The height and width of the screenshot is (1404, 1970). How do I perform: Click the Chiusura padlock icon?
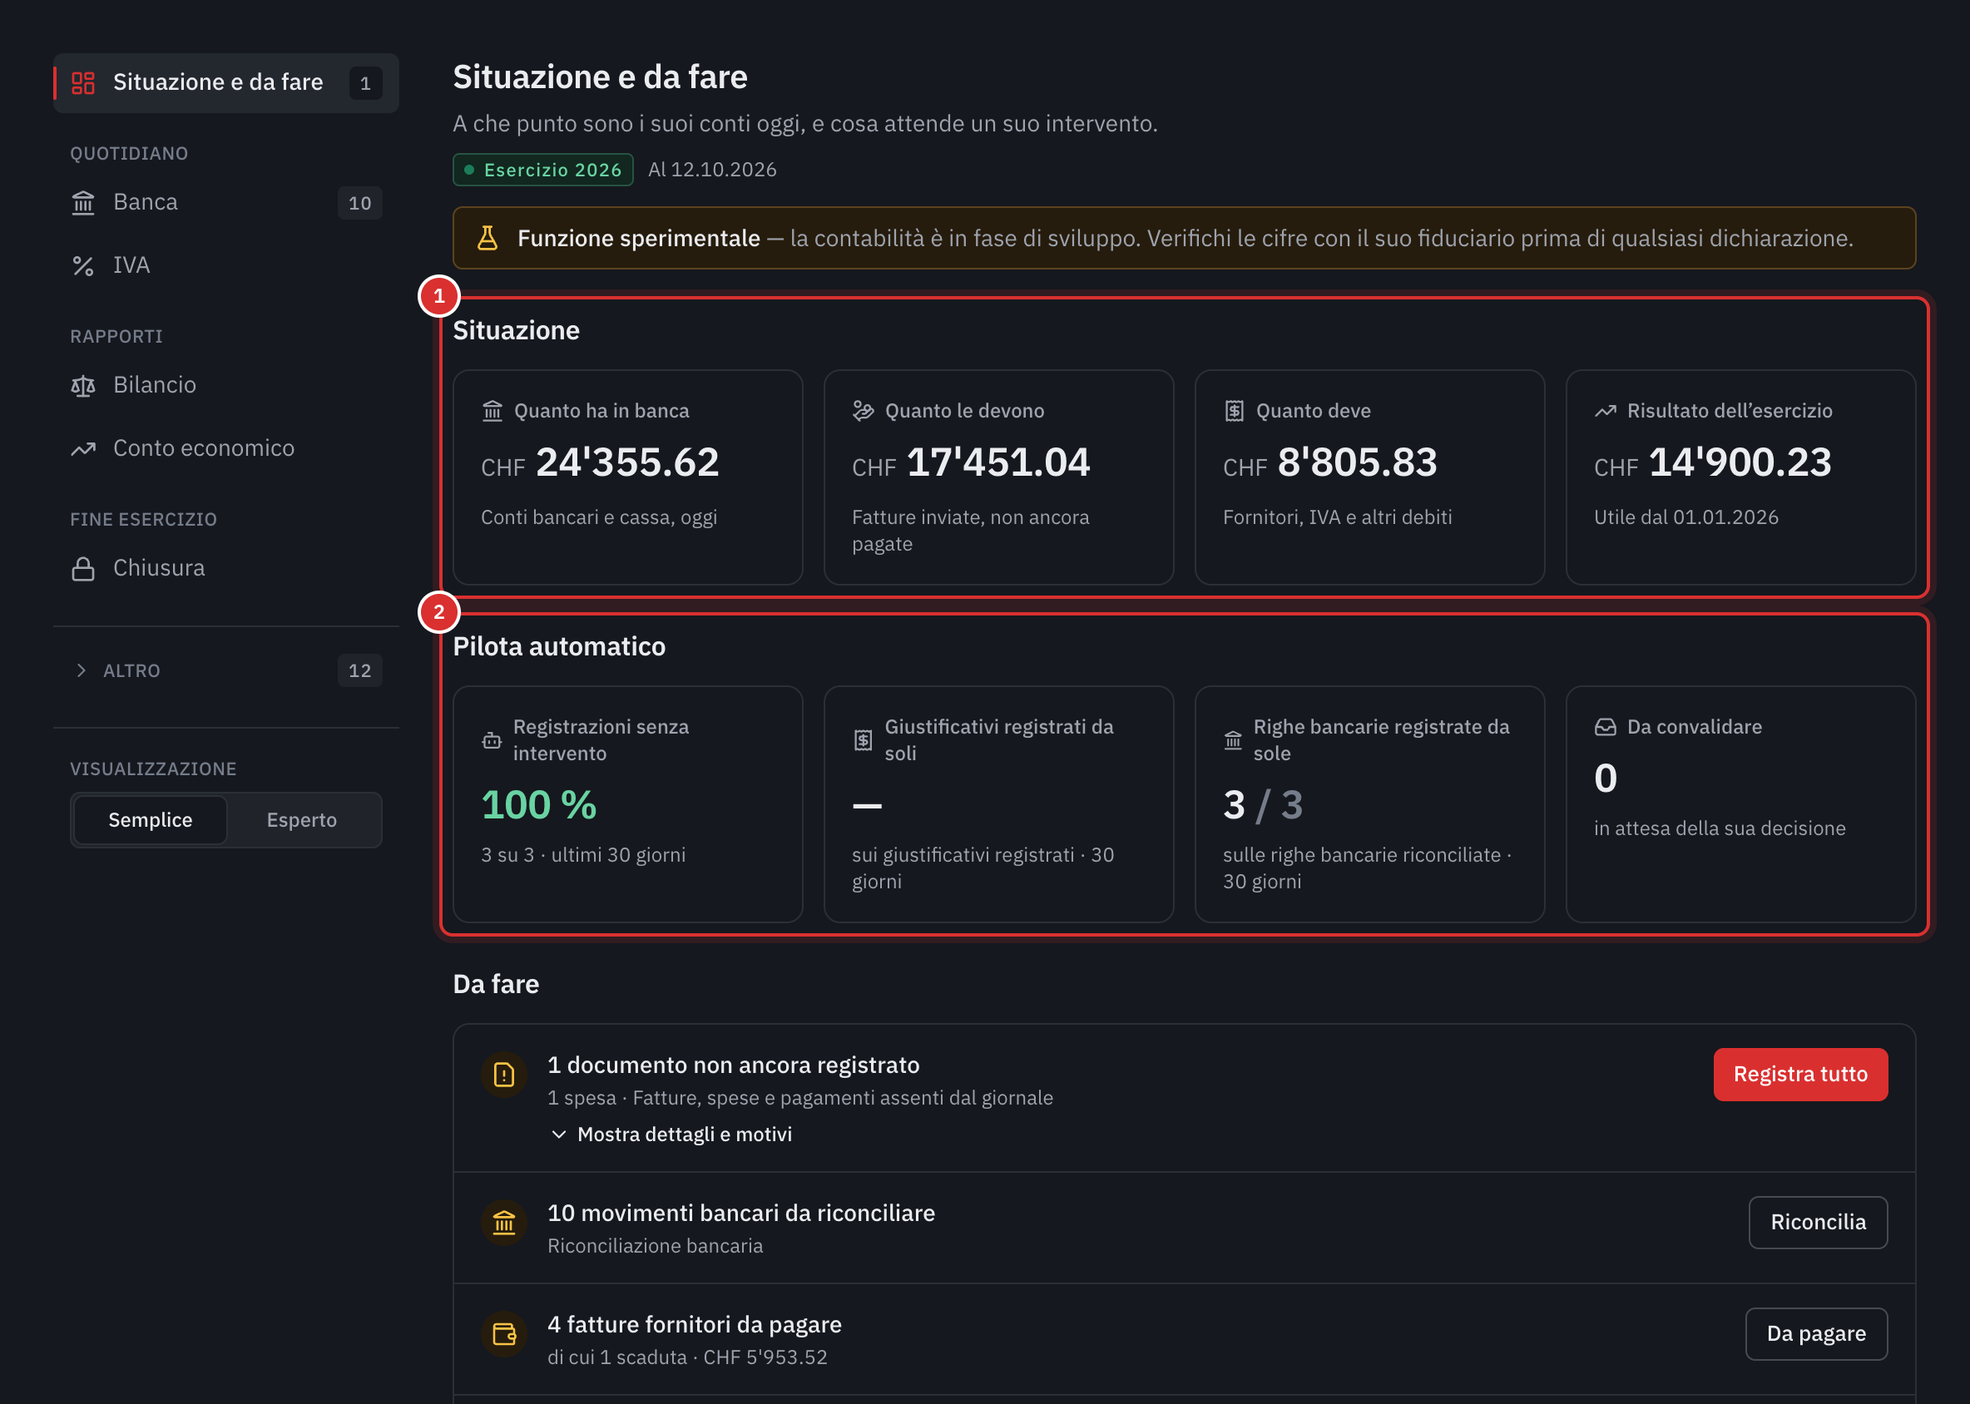point(83,569)
